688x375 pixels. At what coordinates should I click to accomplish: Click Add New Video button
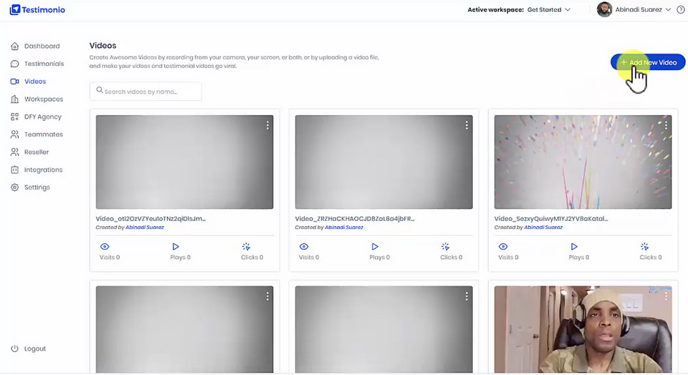(x=648, y=62)
